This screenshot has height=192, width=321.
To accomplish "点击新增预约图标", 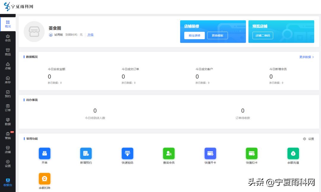I will 86,153.
